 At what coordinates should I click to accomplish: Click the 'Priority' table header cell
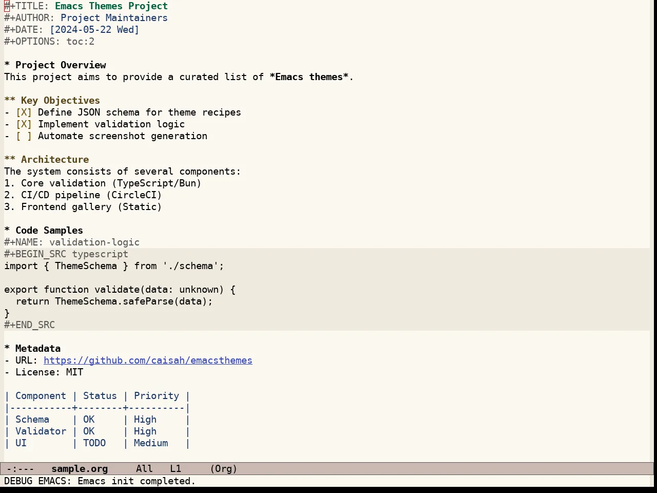pos(157,396)
